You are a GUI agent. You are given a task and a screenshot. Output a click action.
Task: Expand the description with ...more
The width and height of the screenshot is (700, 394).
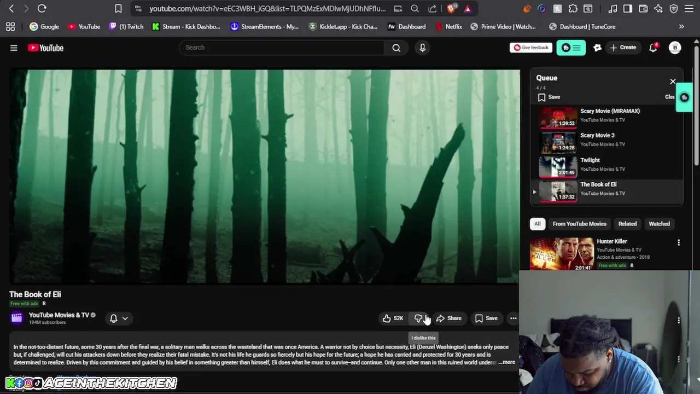(507, 362)
